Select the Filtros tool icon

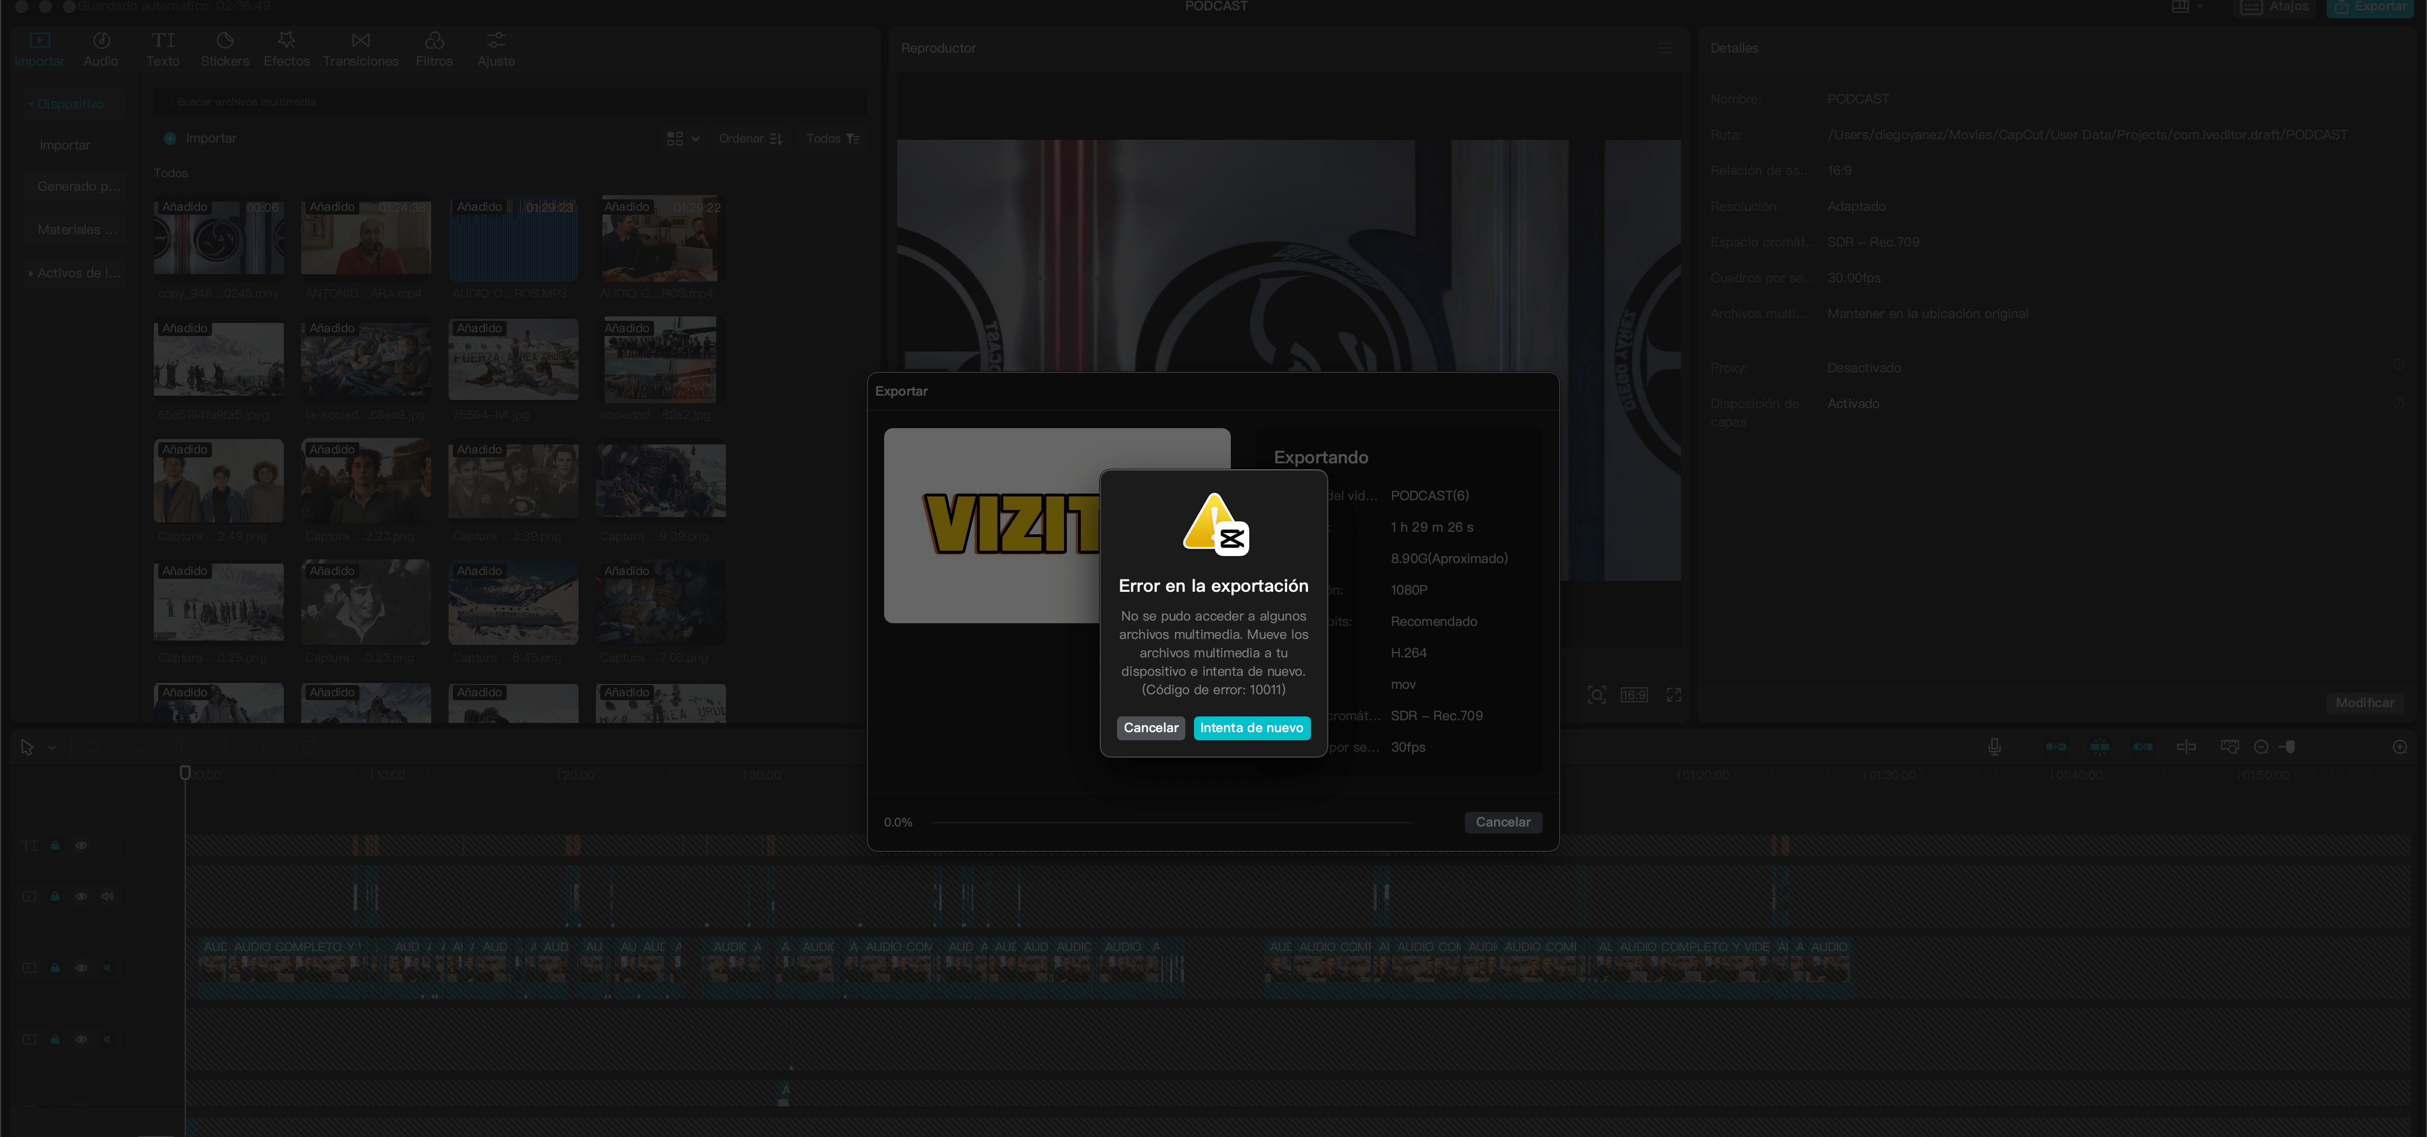434,41
